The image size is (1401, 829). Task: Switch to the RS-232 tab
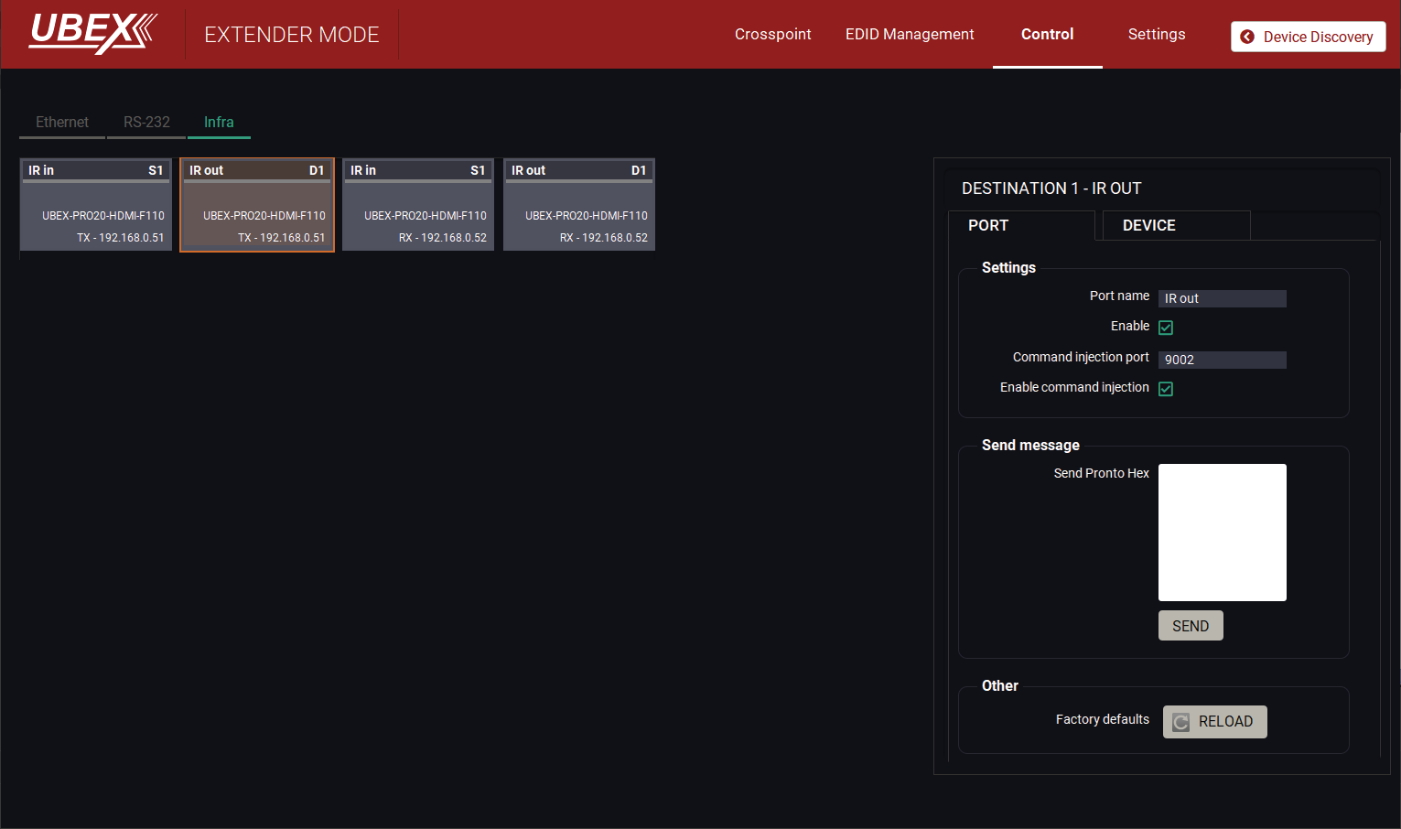[146, 122]
